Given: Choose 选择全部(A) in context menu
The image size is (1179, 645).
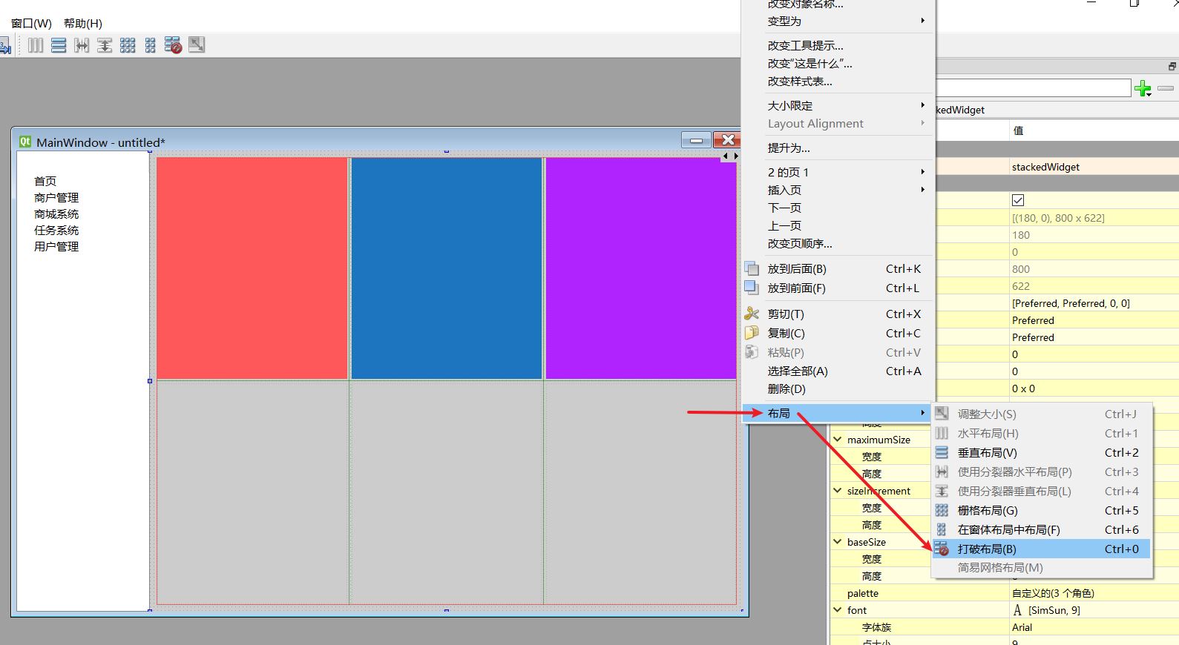Looking at the screenshot, I should pyautogui.click(x=837, y=371).
